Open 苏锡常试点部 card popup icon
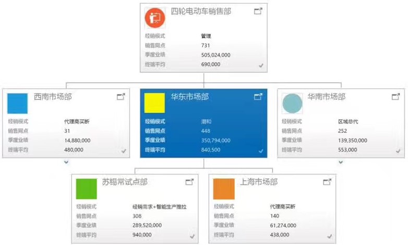 coord(189,182)
